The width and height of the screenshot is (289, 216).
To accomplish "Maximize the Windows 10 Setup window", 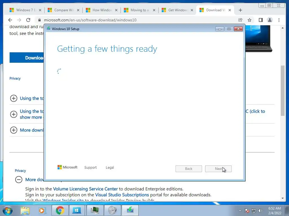I will pyautogui.click(x=229, y=29).
